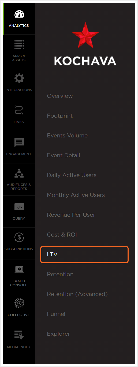138x367 pixels.
Task: Select Overview in the Analytics menu
Action: 60,96
